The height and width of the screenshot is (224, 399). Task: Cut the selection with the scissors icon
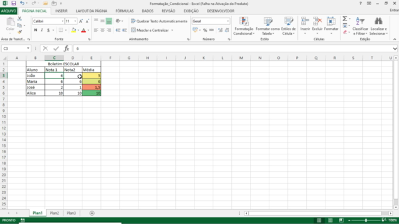pyautogui.click(x=19, y=19)
